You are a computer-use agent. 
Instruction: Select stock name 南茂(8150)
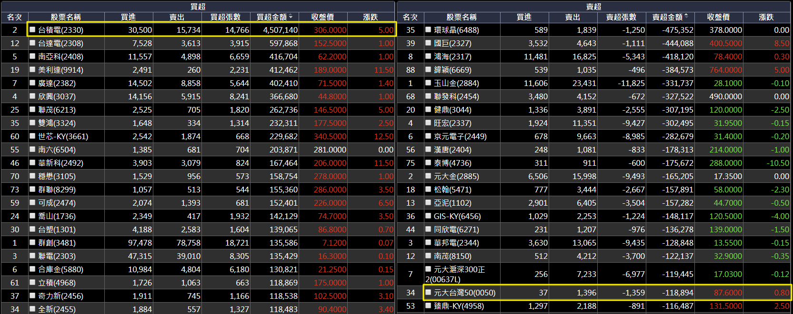tap(452, 256)
